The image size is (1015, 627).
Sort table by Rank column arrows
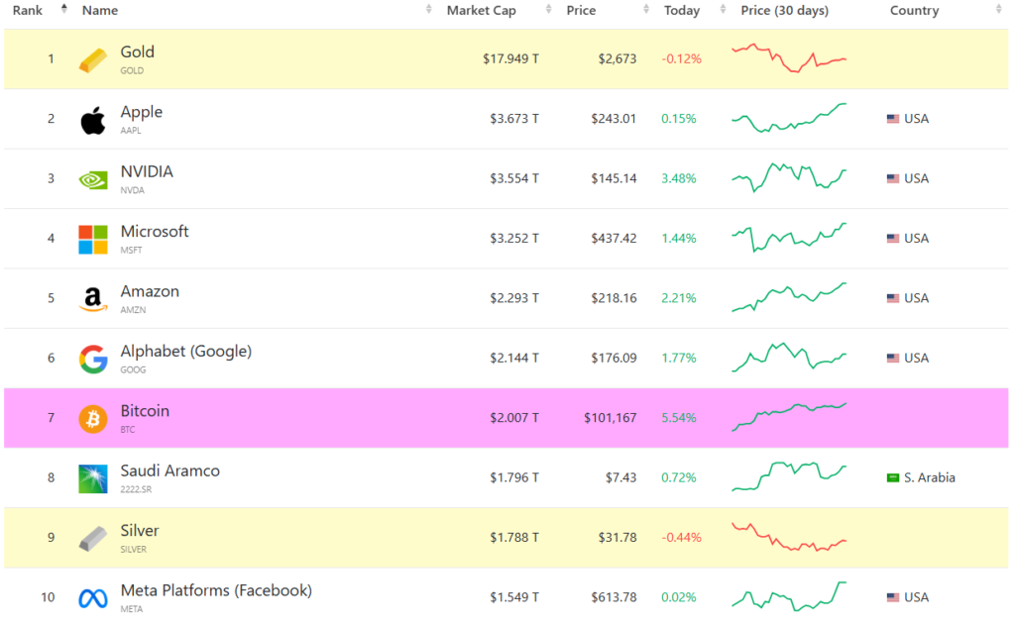[x=64, y=8]
